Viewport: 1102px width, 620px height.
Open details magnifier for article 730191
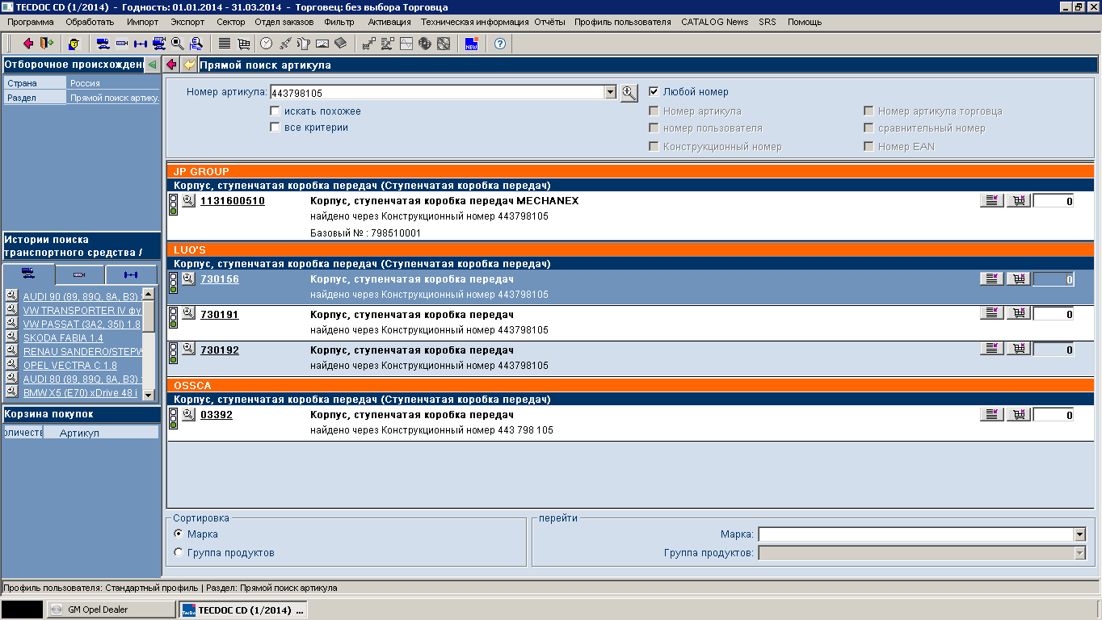point(188,312)
